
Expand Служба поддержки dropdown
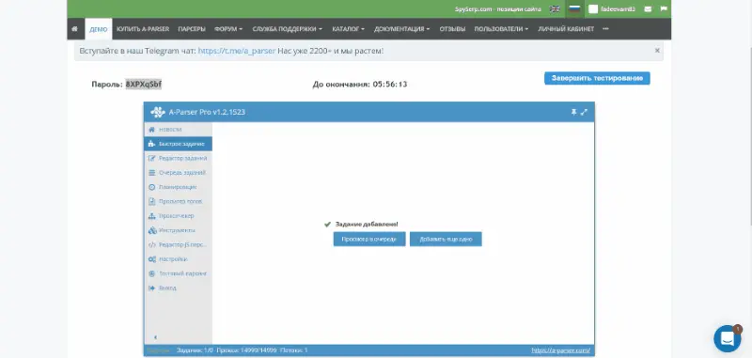point(288,29)
